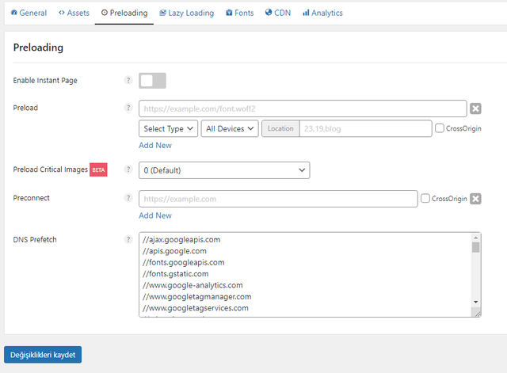Remove the Preconnect row with X icon
507x373 pixels.
(x=475, y=199)
